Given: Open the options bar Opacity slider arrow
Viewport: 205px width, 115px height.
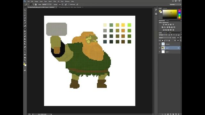Looking at the screenshot, I should tap(62, 4).
